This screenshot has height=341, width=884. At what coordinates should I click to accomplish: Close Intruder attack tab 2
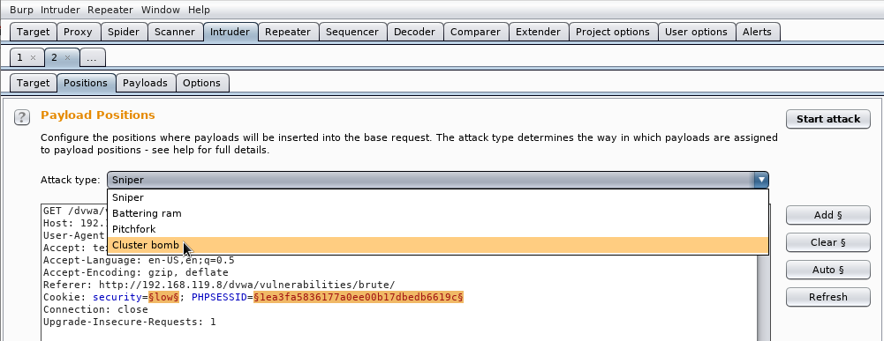[x=68, y=57]
